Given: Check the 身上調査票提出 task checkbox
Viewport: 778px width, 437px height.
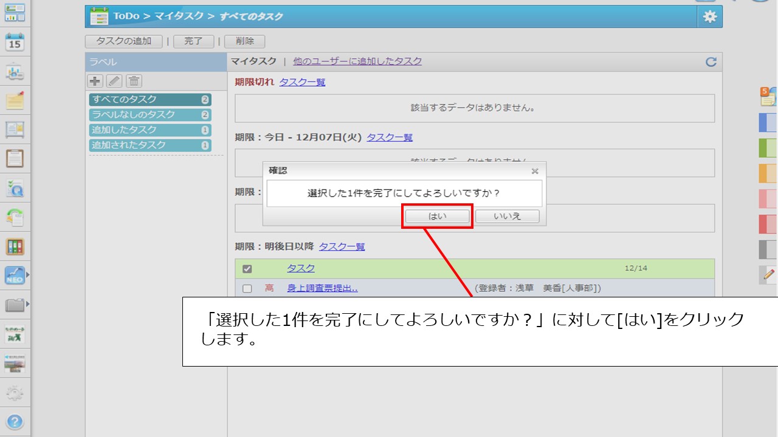Looking at the screenshot, I should pos(247,289).
